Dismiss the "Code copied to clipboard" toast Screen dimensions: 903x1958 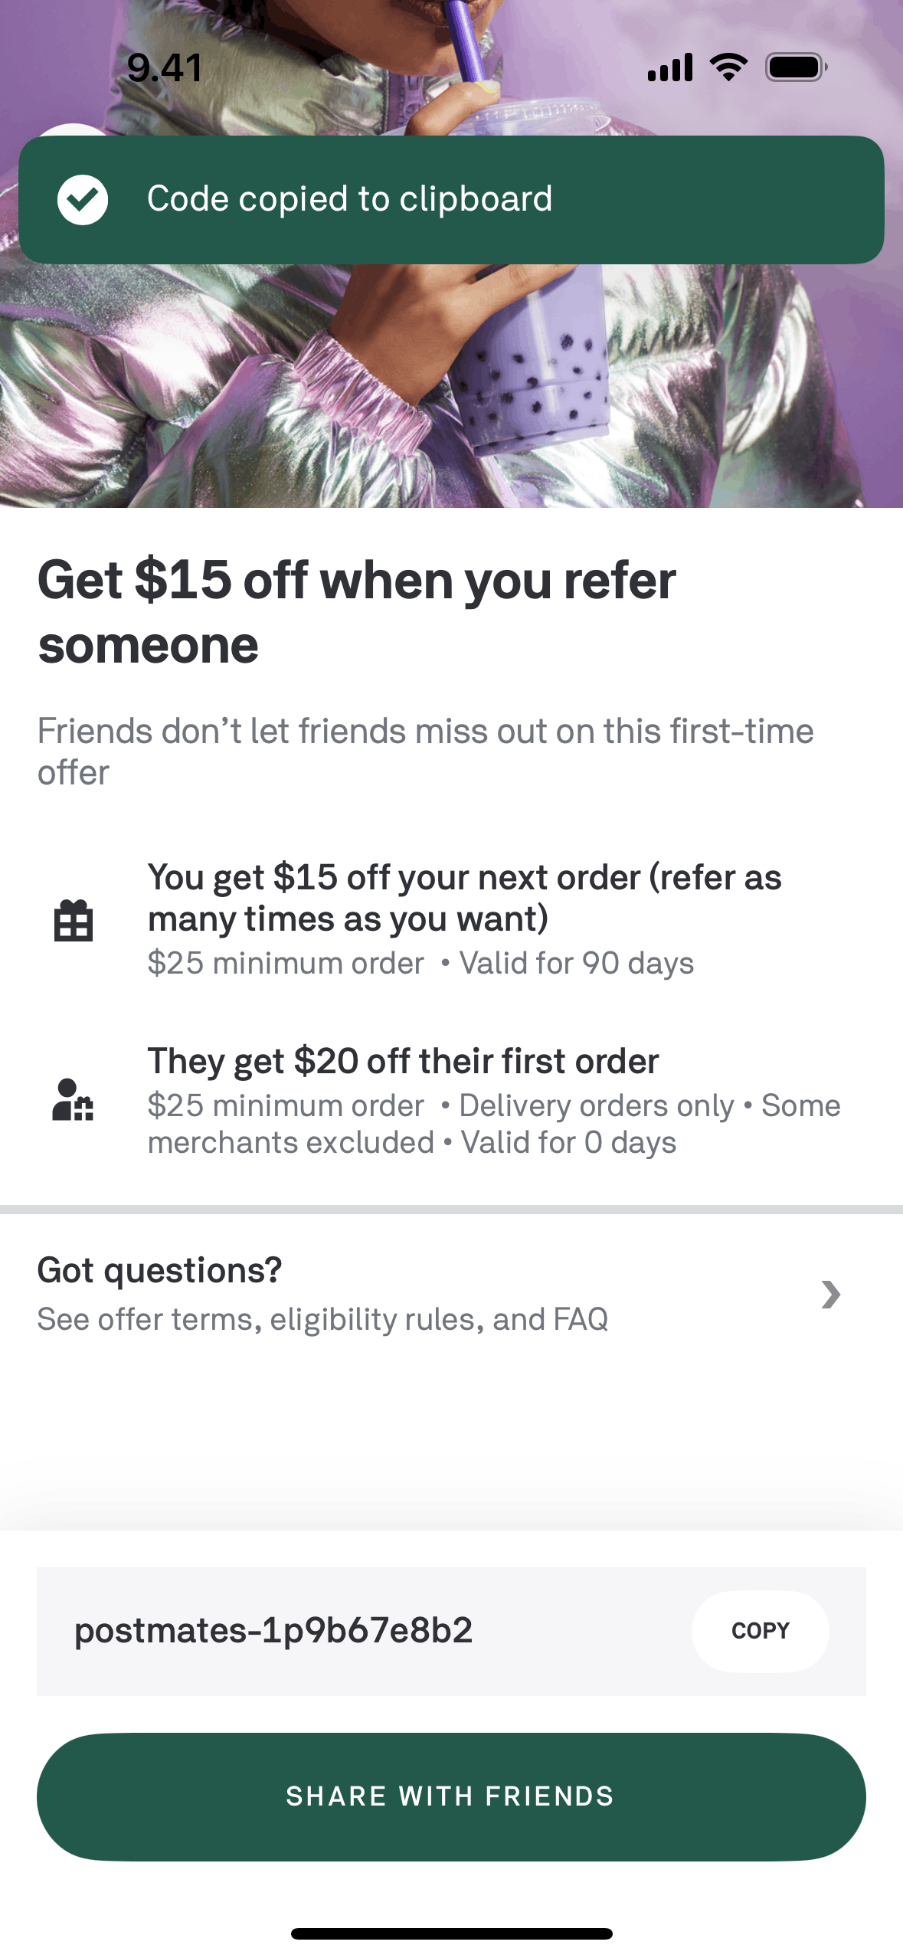tap(451, 200)
